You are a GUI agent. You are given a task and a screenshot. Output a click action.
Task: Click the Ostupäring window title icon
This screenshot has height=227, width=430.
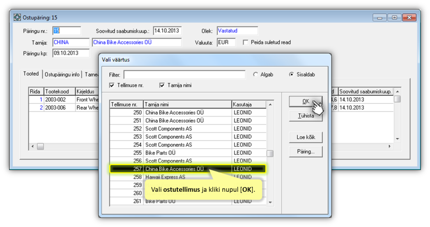[x=17, y=18]
